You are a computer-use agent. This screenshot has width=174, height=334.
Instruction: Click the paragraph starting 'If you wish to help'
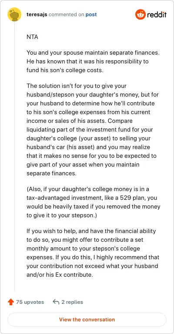pos(93,253)
